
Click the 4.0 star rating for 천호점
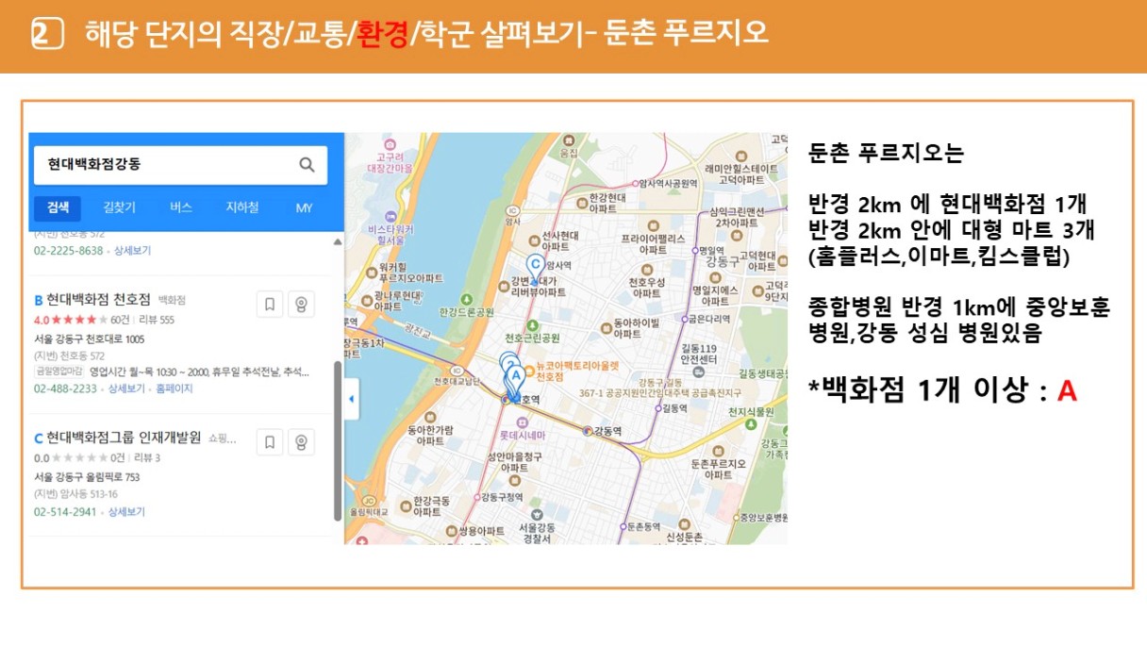71,320
